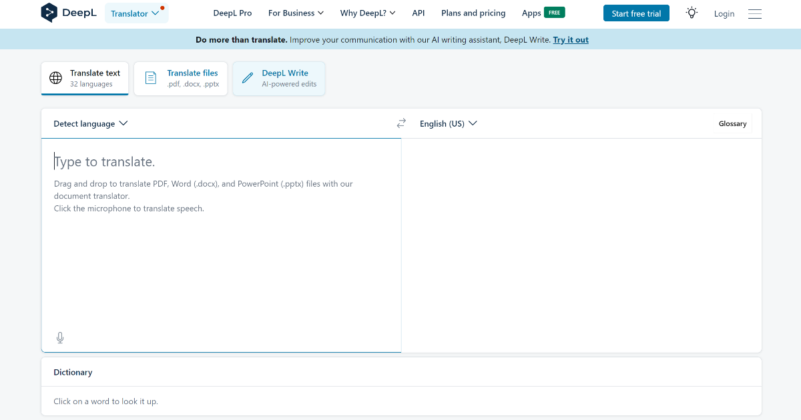Click the FREE badge next to Apps
The height and width of the screenshot is (420, 801).
[555, 12]
